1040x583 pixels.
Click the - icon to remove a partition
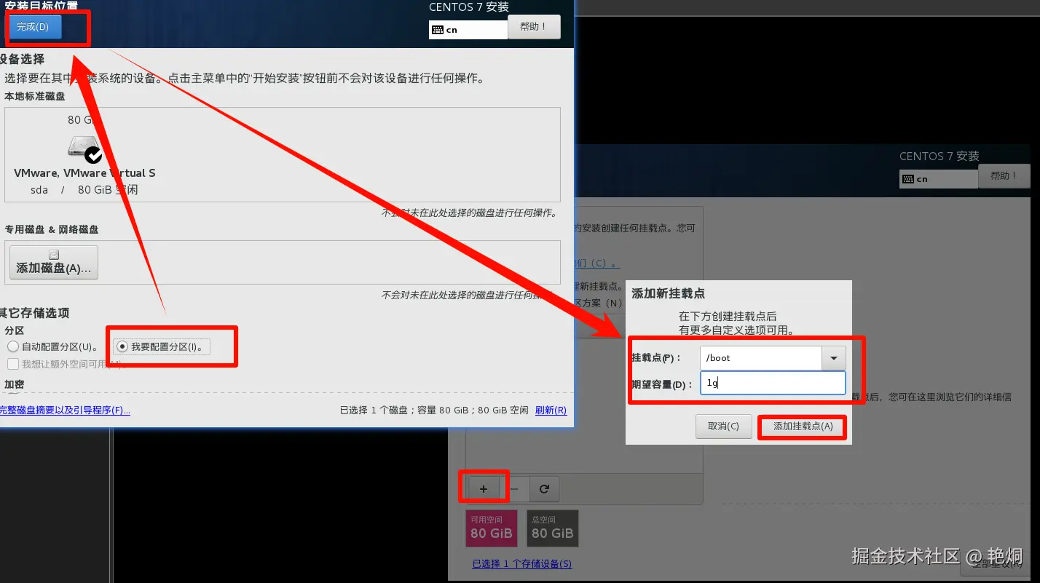coord(513,488)
